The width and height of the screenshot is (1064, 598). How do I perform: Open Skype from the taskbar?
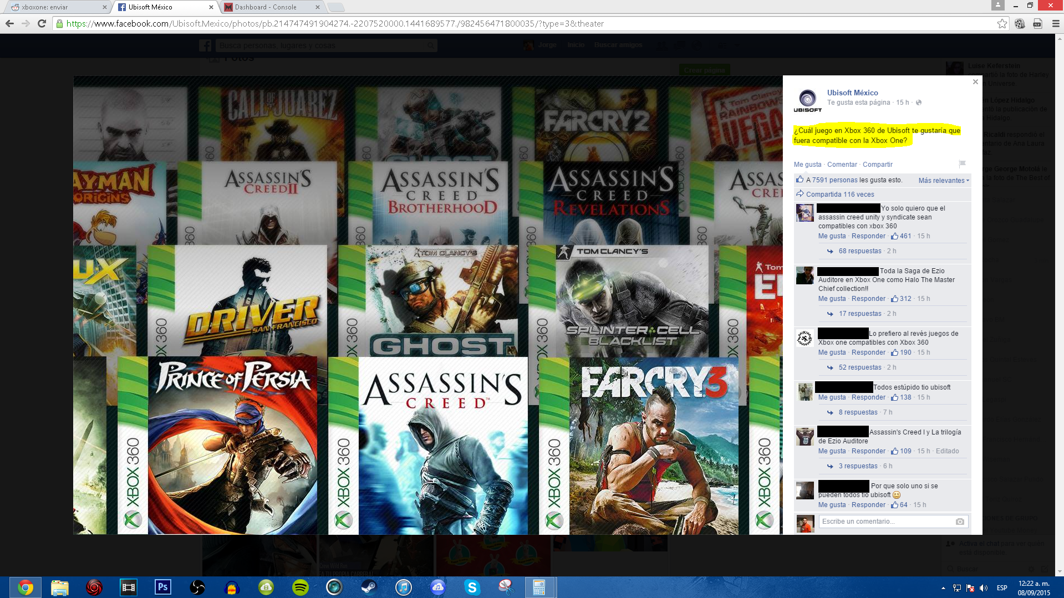[x=472, y=587]
